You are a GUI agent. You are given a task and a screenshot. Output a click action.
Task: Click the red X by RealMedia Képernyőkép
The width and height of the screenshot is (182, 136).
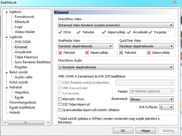tap(87, 53)
